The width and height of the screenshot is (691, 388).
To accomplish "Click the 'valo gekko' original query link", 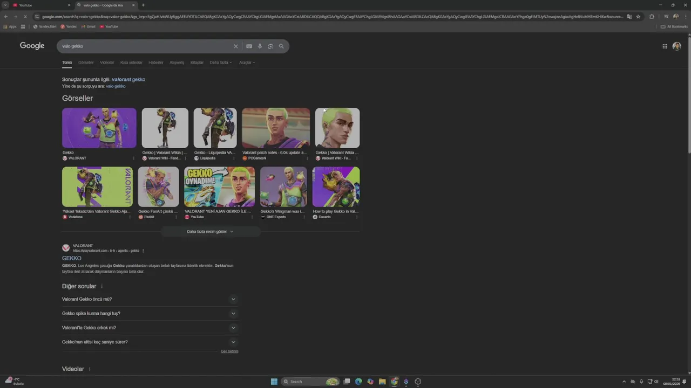I will click(x=116, y=86).
